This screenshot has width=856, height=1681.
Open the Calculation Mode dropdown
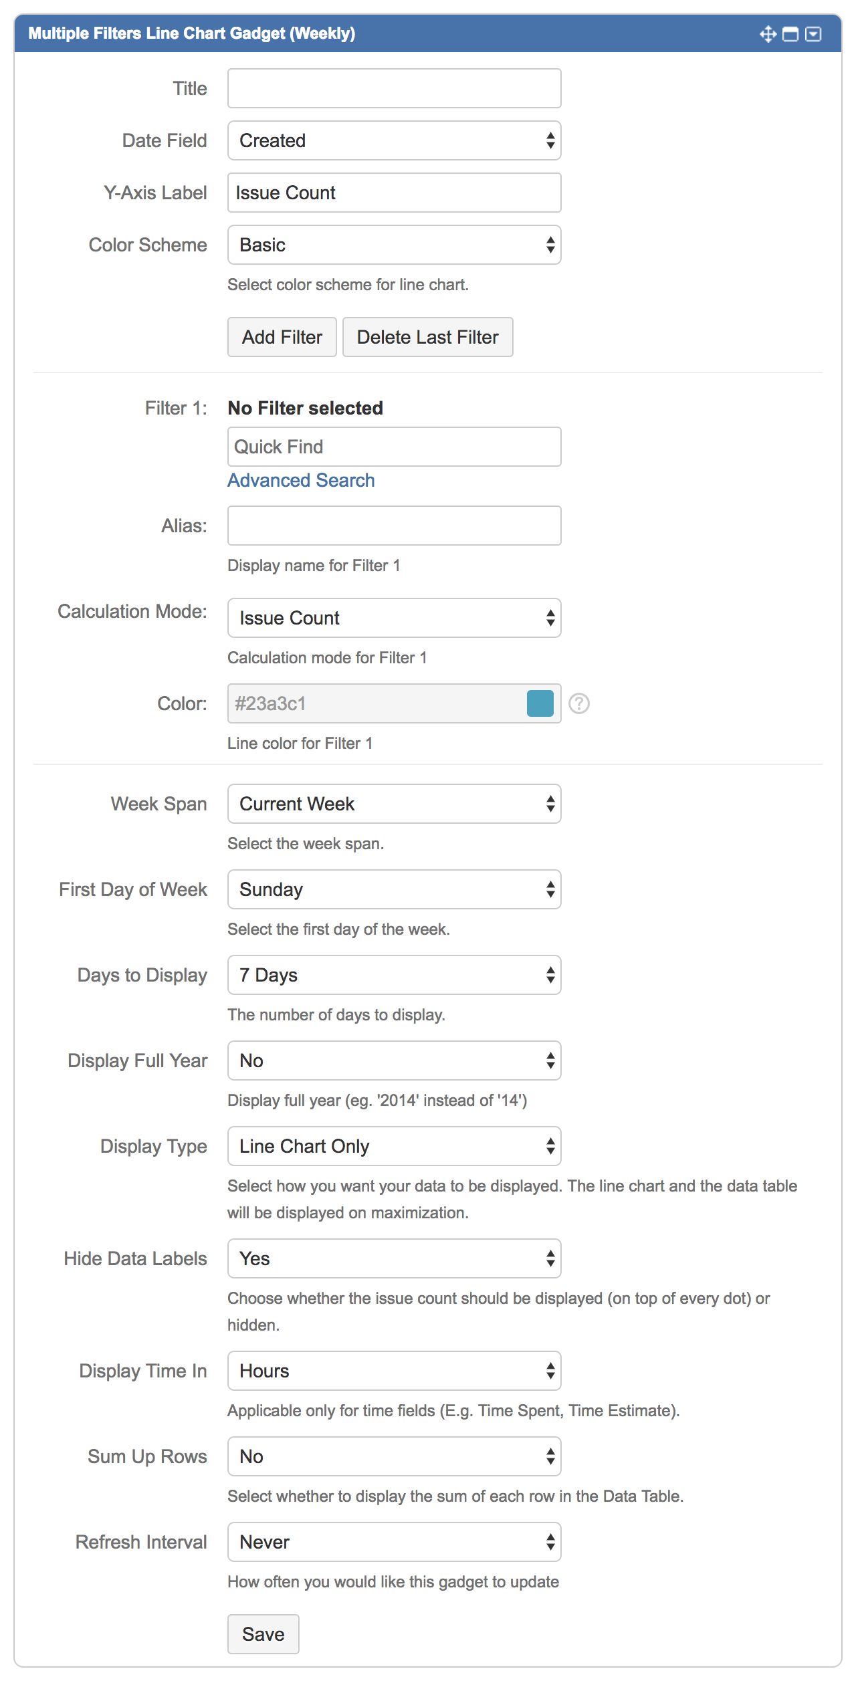point(394,618)
